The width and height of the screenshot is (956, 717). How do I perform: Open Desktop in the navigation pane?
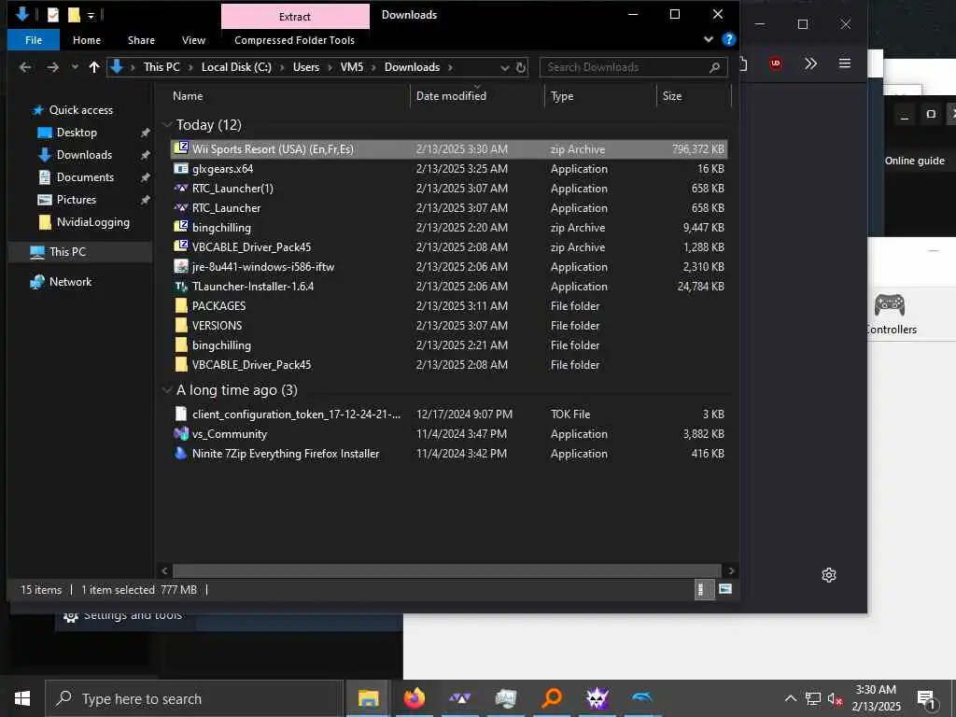coord(77,133)
